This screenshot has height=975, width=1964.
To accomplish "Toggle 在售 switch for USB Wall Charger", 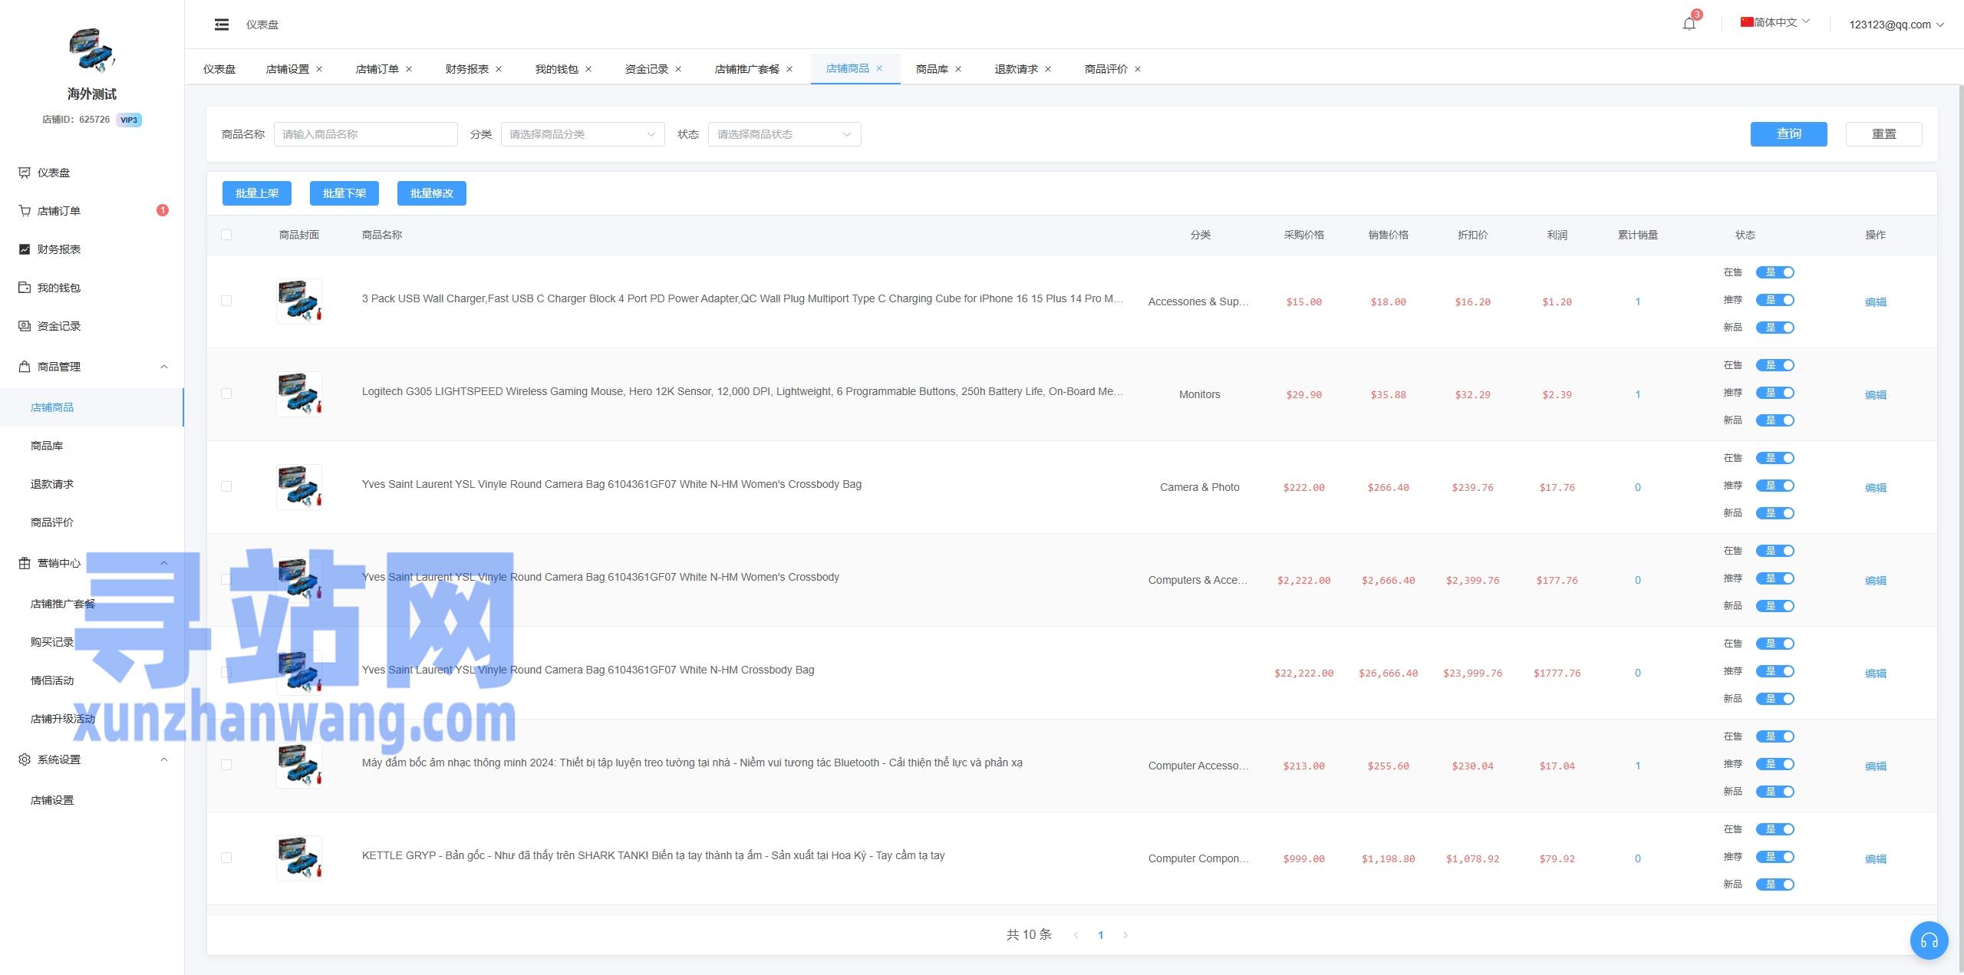I will [x=1775, y=272].
